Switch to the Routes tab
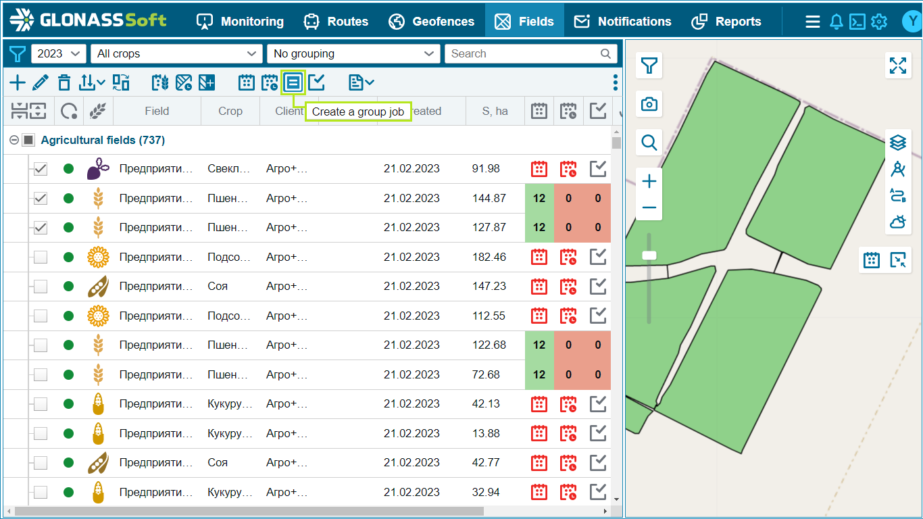The image size is (923, 519). 336,22
